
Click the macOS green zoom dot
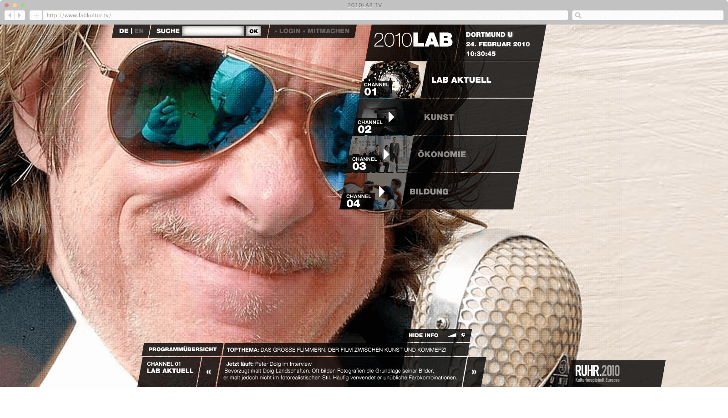(23, 5)
